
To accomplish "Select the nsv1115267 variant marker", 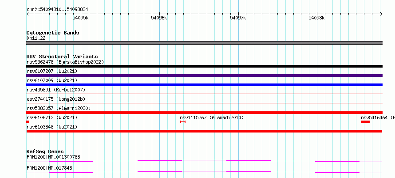I will point(183,122).
